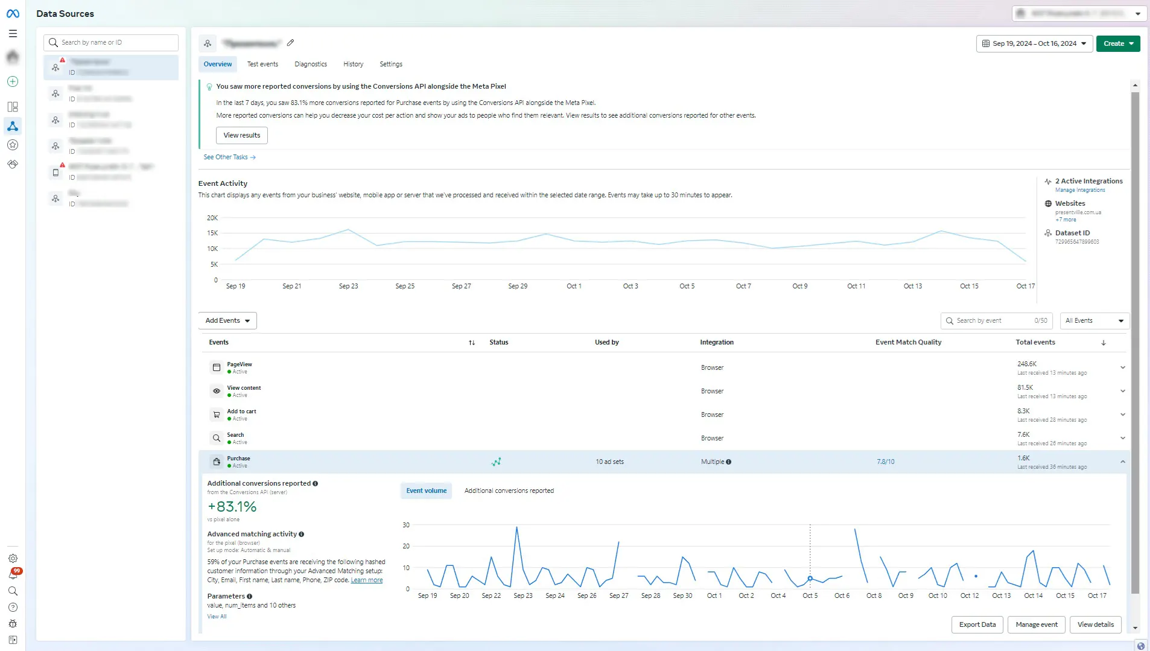
Task: Click info icon beside Additional conversions reported
Action: (315, 484)
